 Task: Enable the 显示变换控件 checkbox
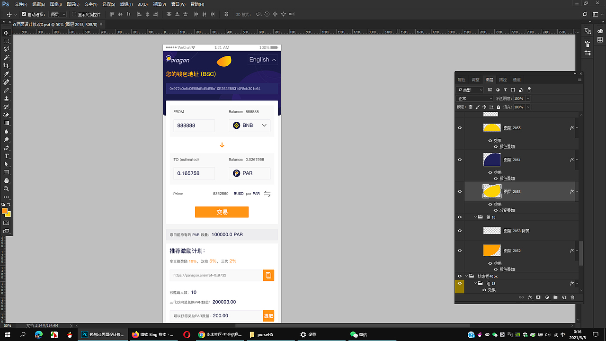74,15
